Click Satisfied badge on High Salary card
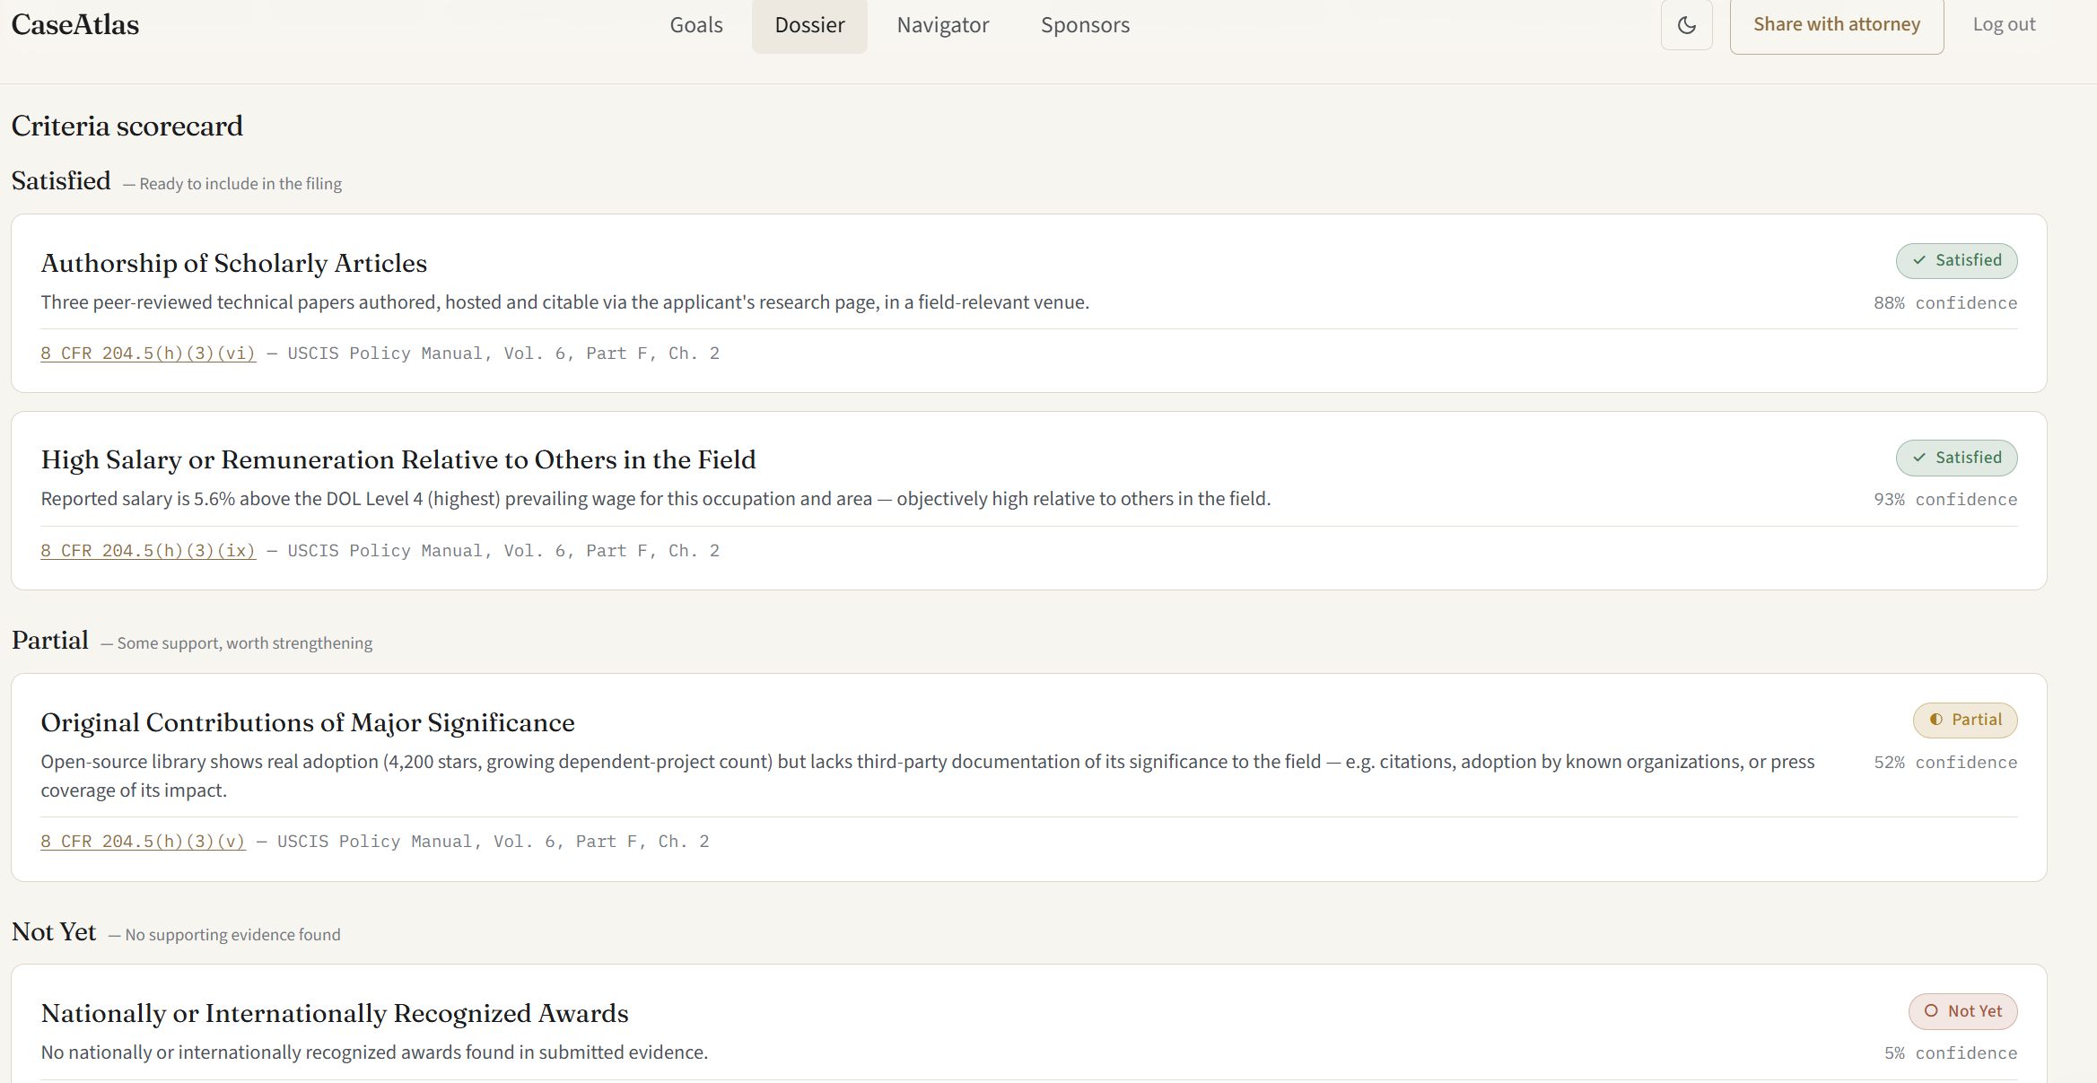Image resolution: width=2097 pixels, height=1083 pixels. coord(1956,459)
